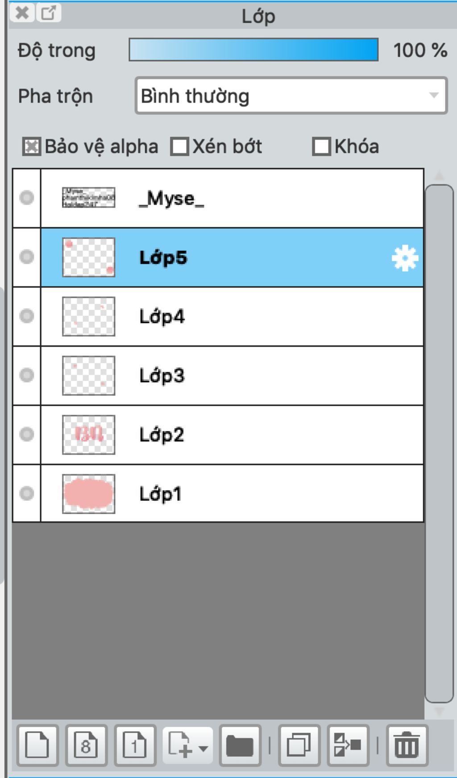Enable the Xén bớt checkbox
457x778 pixels.
(179, 147)
